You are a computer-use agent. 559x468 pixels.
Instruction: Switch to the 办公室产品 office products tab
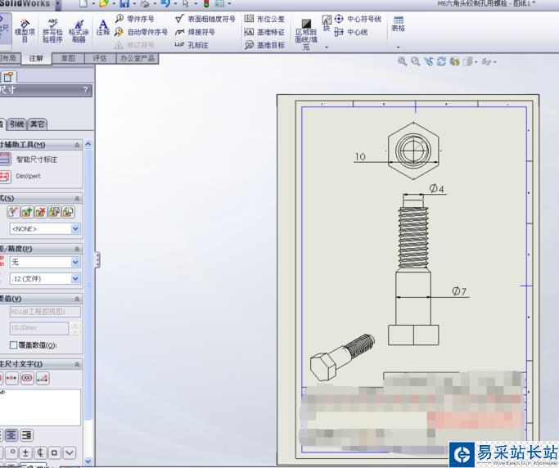coord(137,58)
